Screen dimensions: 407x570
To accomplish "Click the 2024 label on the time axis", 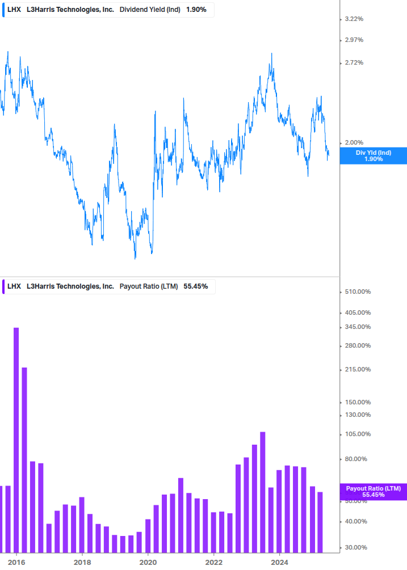I will (279, 563).
